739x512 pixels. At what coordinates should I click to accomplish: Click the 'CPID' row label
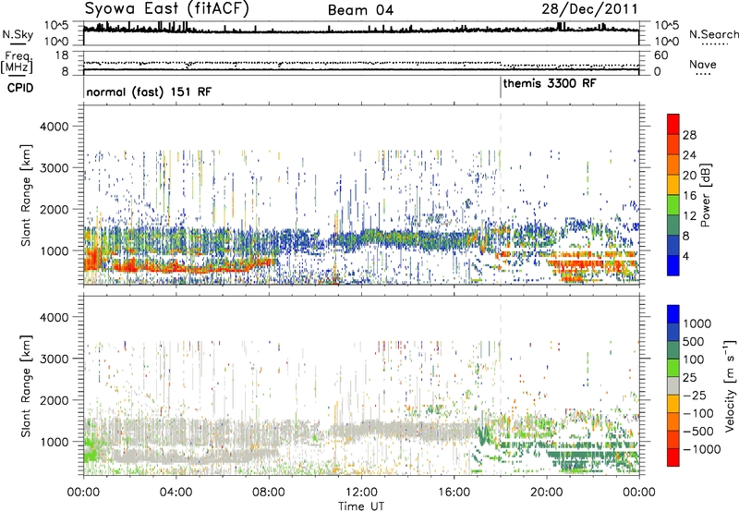(20, 88)
